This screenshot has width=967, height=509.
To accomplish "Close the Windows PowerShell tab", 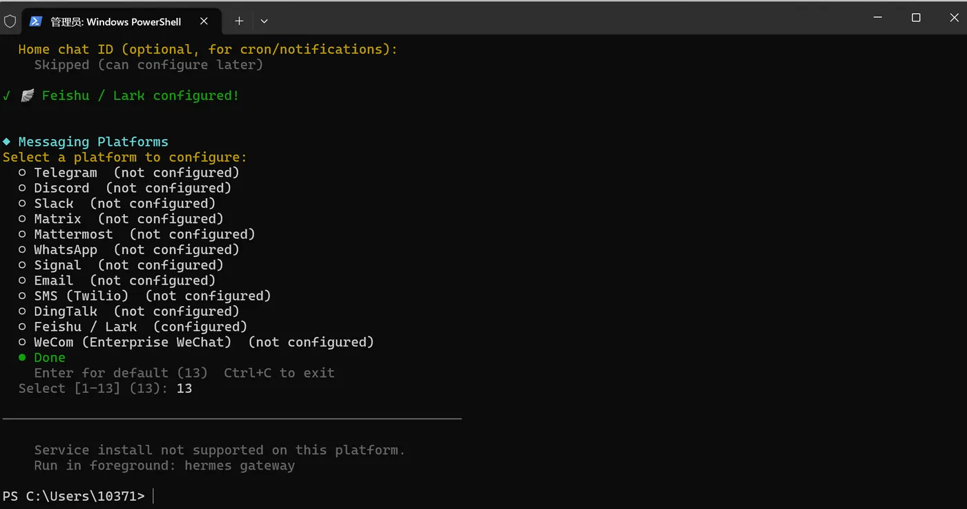I will 204,21.
